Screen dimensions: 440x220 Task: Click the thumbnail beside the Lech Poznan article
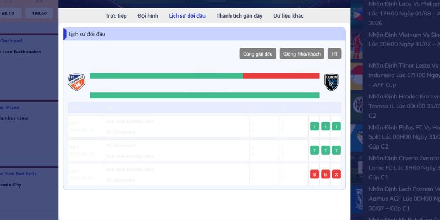(356, 199)
